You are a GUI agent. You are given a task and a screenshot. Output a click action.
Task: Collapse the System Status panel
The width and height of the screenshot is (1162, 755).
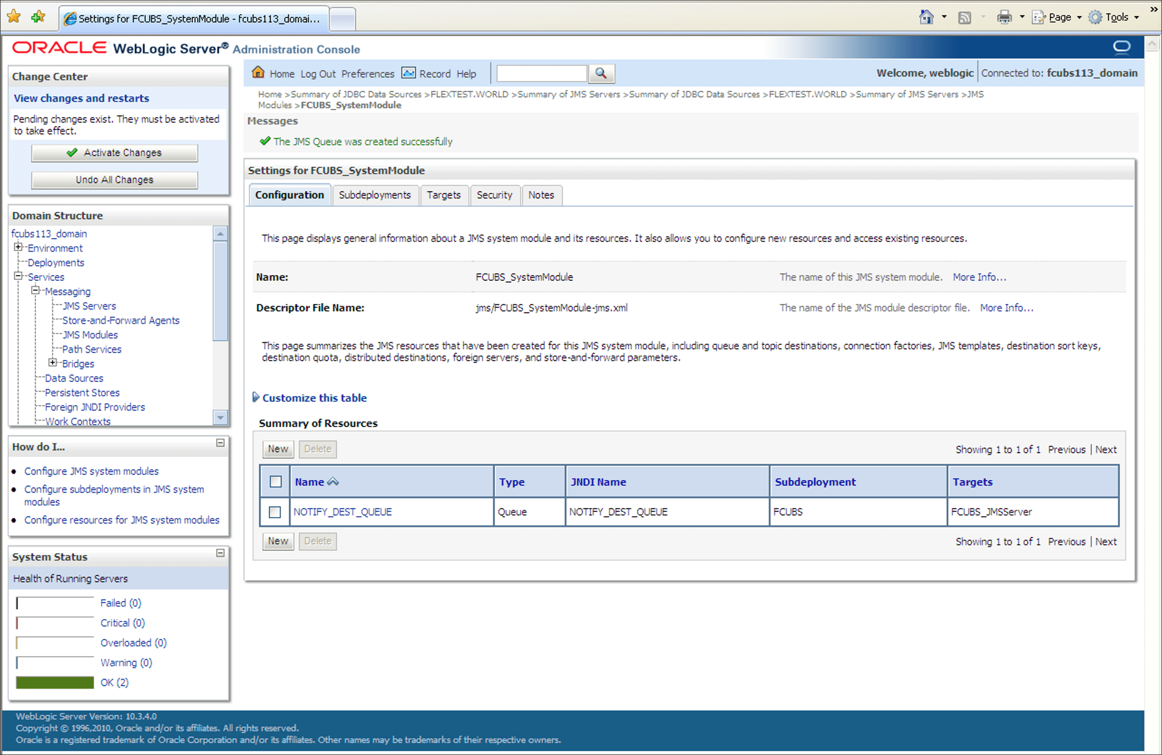click(x=220, y=553)
